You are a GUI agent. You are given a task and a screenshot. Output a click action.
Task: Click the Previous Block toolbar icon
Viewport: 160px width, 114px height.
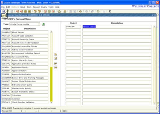(35, 11)
